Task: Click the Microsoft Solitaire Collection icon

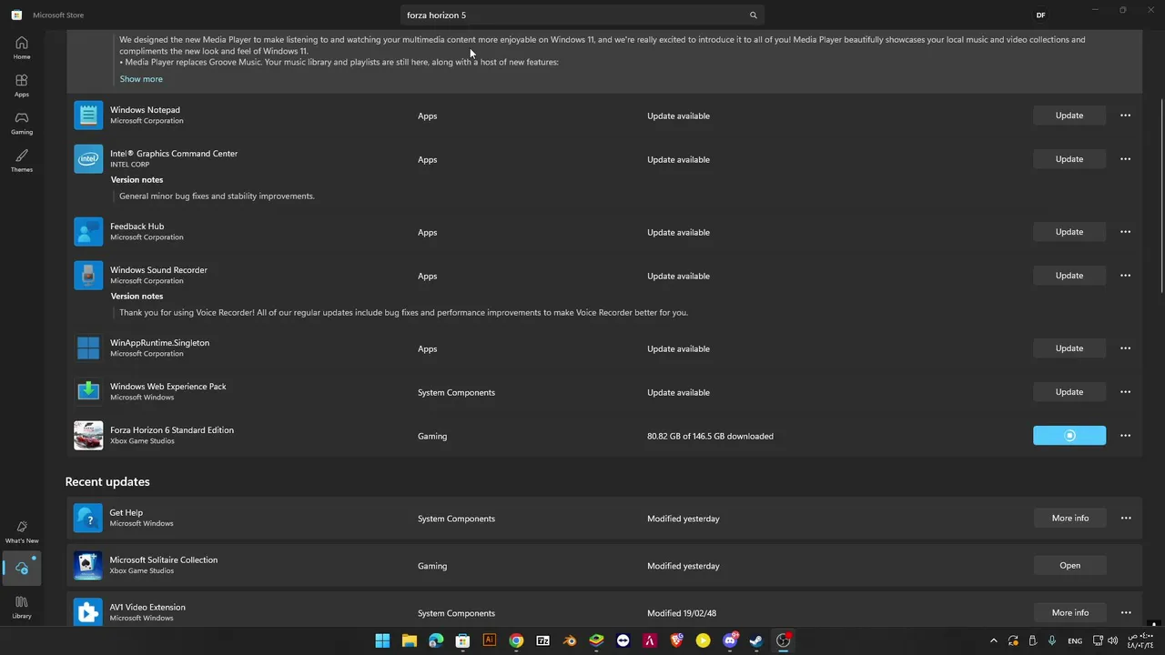Action: (x=88, y=566)
